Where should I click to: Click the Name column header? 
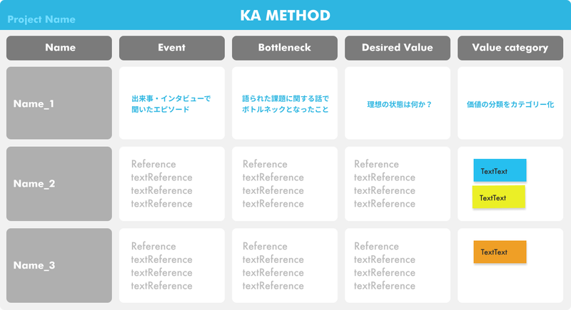59,48
